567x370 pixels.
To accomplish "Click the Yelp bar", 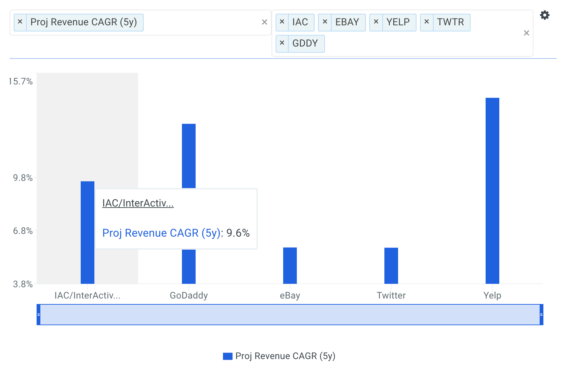I will 492,191.
